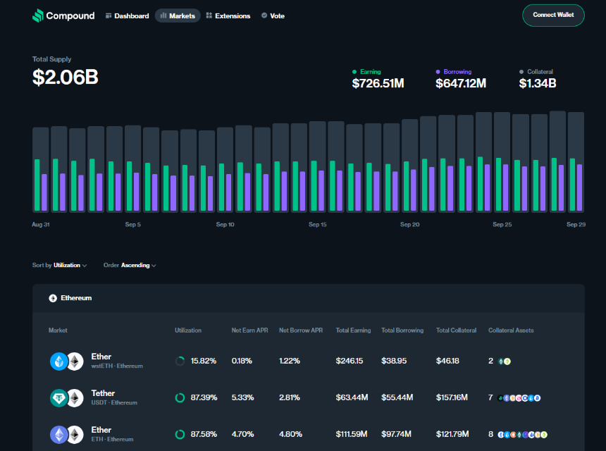Screen dimensions: 606x451
Task: Click the green Earning legend dot
Action: pyautogui.click(x=354, y=72)
